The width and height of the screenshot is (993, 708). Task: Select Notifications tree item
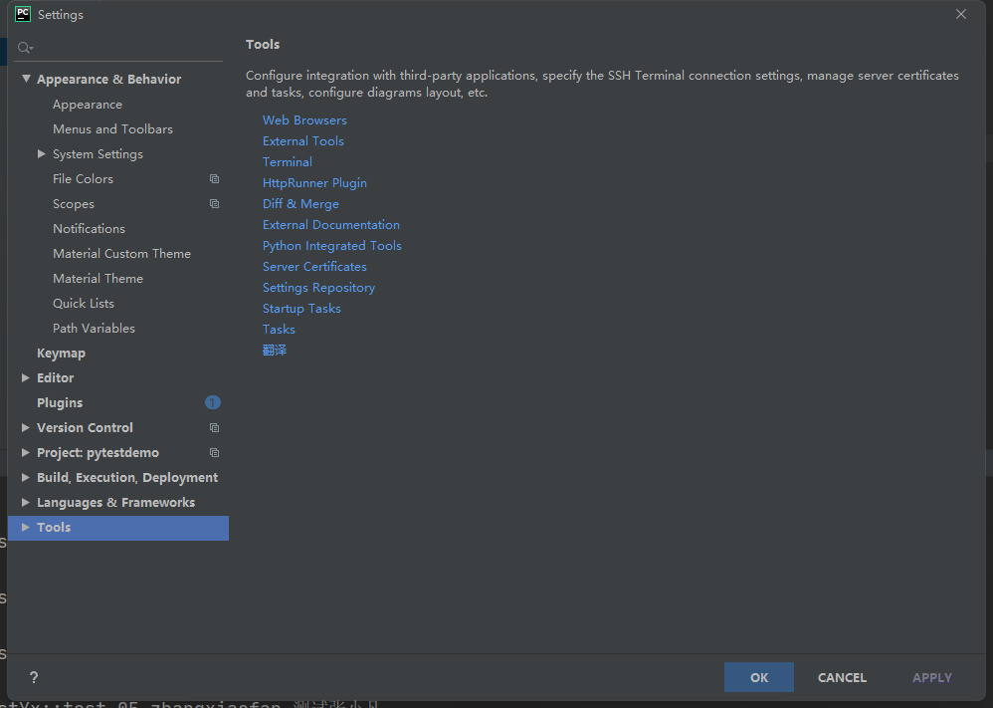[x=89, y=229]
